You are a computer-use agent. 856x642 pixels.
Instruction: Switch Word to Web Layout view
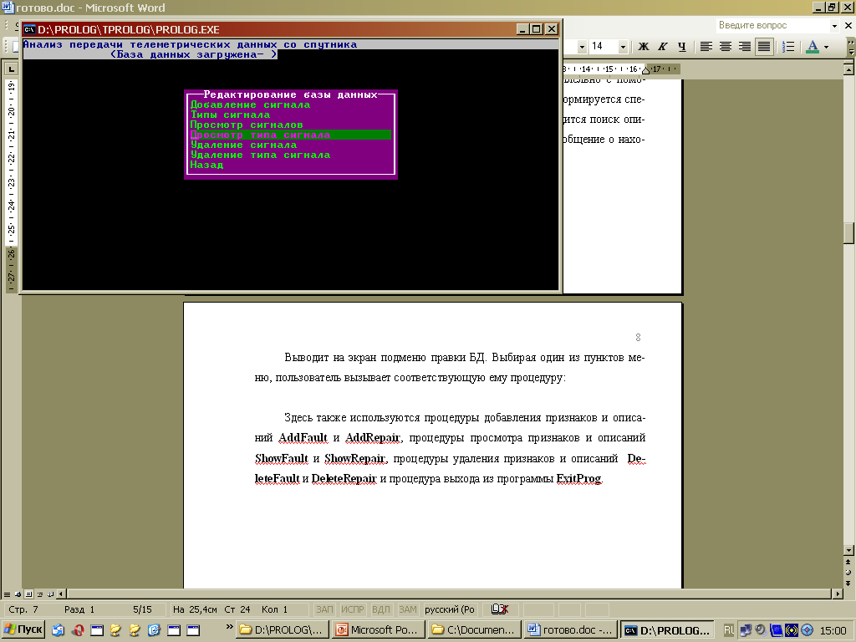point(18,594)
